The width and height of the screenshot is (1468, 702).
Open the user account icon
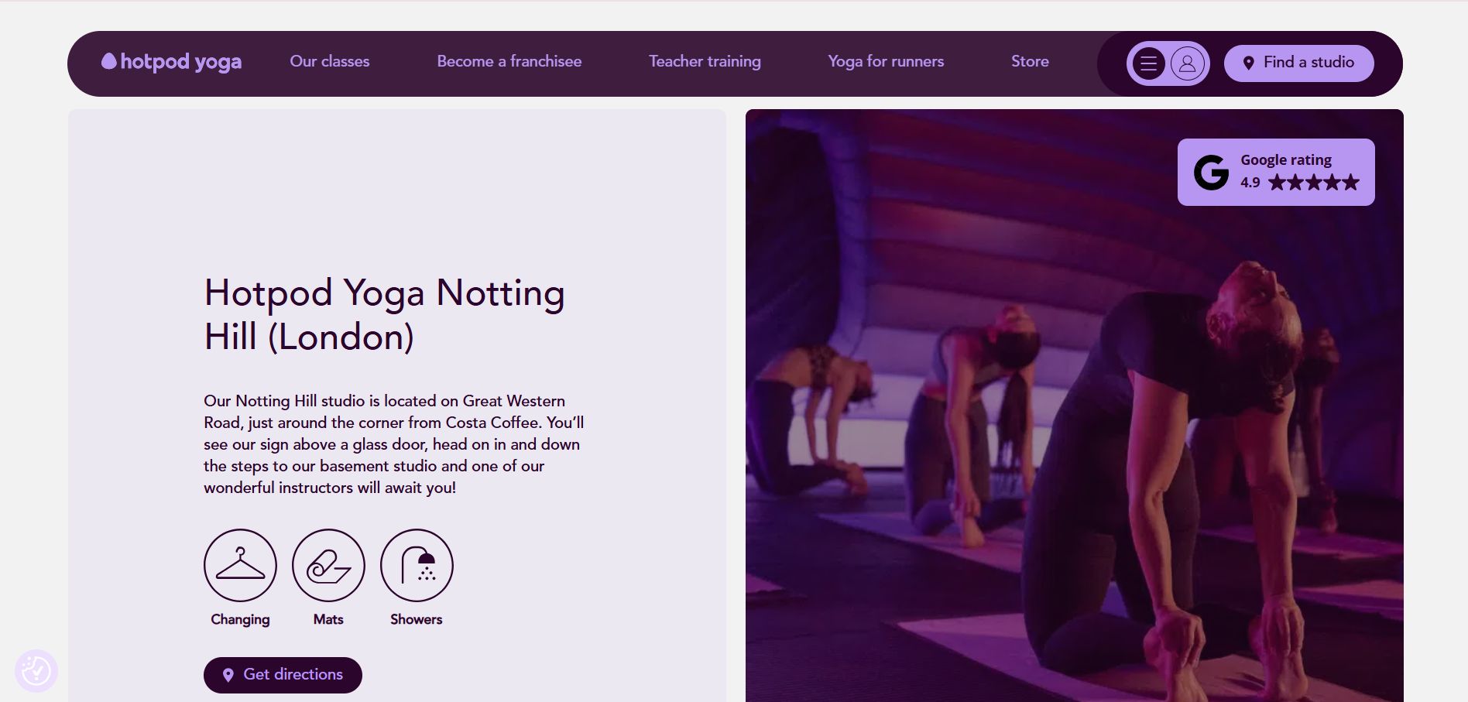point(1187,63)
